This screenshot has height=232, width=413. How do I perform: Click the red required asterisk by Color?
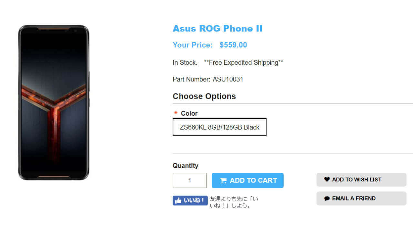pos(176,113)
